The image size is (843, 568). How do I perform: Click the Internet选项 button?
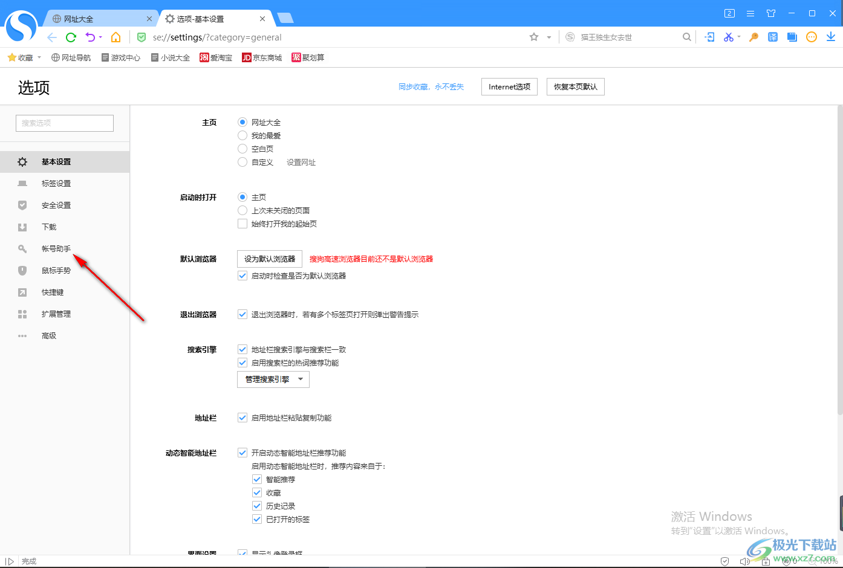click(510, 87)
